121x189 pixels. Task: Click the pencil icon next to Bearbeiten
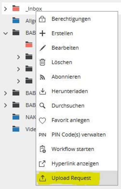43,48
